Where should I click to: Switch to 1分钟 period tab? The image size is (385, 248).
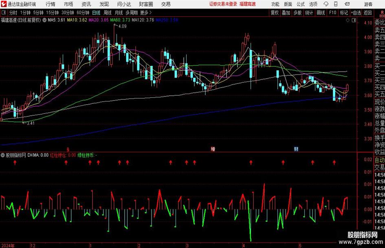point(25,13)
